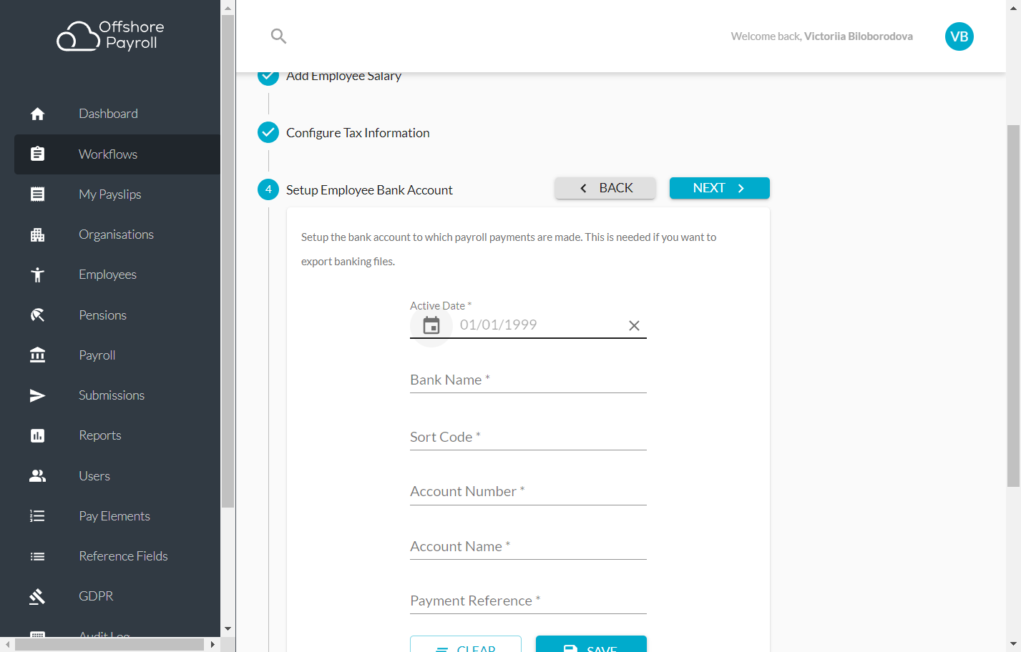Click the Pay Elements list icon
Image resolution: width=1021 pixels, height=652 pixels.
pyautogui.click(x=37, y=516)
